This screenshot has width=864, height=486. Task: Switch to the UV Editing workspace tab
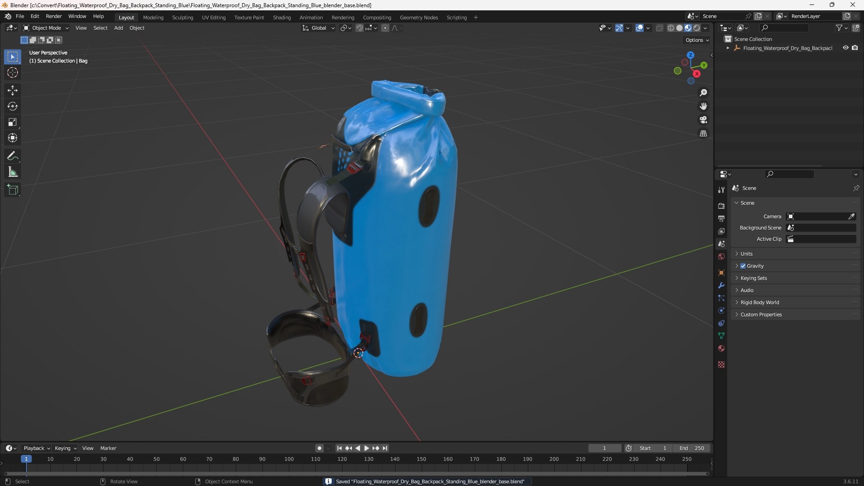pyautogui.click(x=214, y=18)
